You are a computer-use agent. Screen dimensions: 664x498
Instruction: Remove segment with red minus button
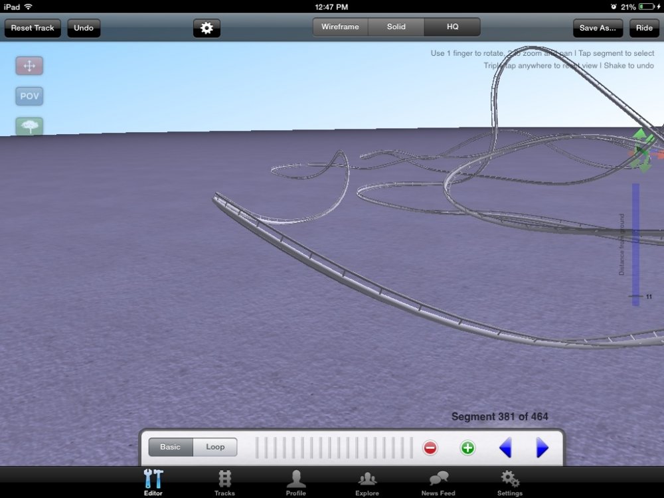(430, 448)
